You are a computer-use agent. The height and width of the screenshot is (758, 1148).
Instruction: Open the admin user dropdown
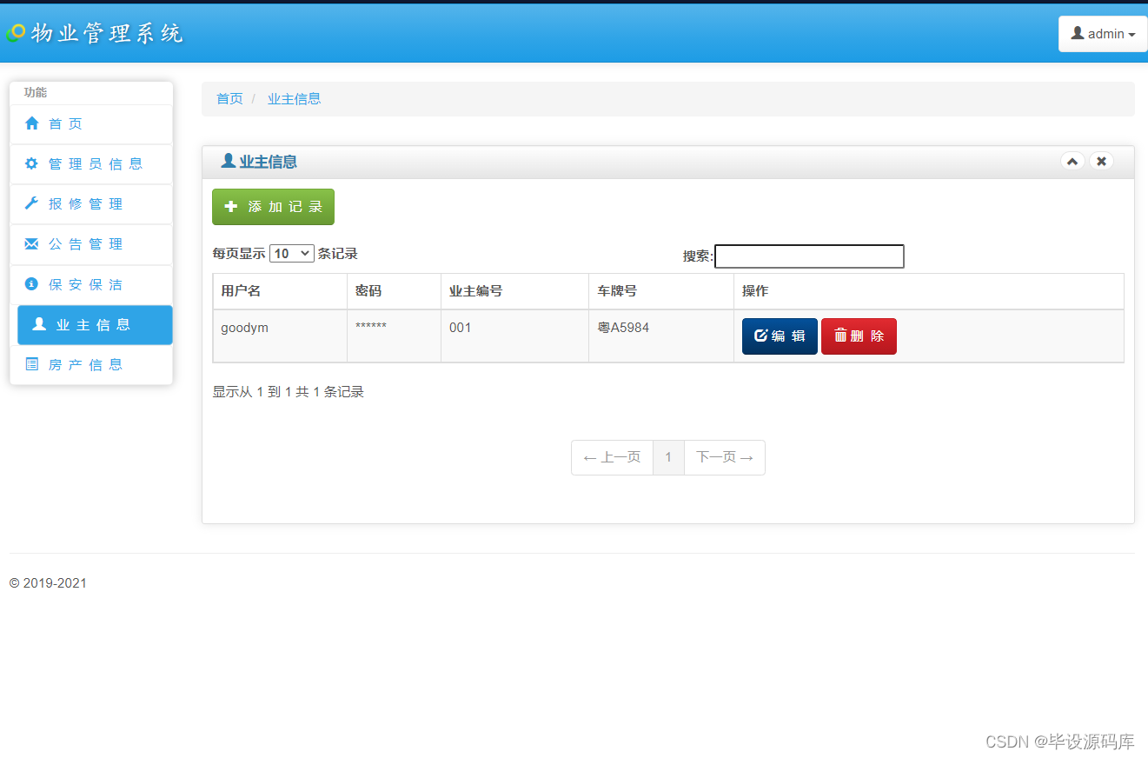pyautogui.click(x=1103, y=34)
